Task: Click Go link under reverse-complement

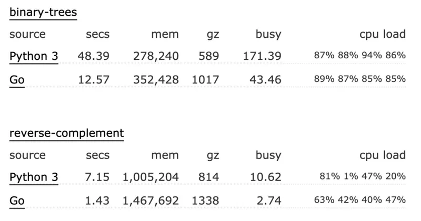Action: [x=17, y=201]
